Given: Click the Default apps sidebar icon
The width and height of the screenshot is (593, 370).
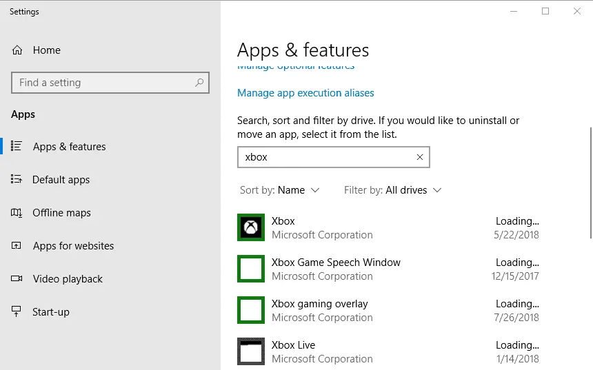Looking at the screenshot, I should pyautogui.click(x=17, y=179).
